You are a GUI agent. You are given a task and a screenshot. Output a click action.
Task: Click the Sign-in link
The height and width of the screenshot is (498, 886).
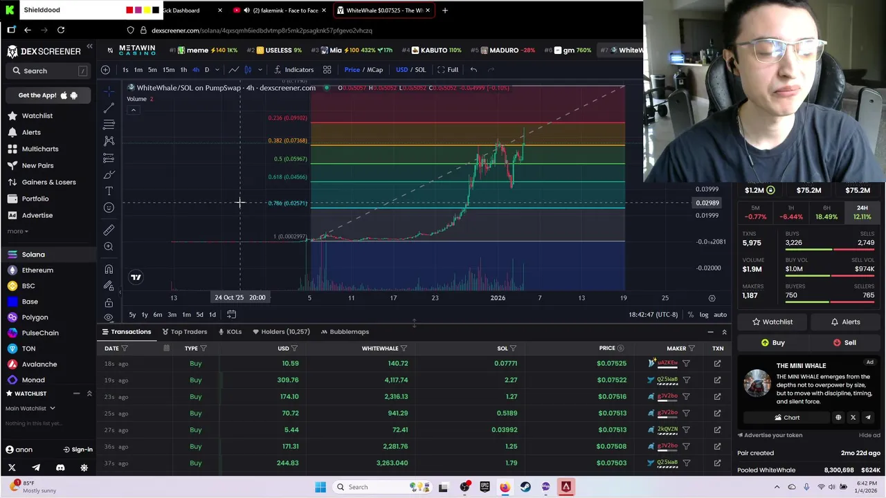click(78, 450)
